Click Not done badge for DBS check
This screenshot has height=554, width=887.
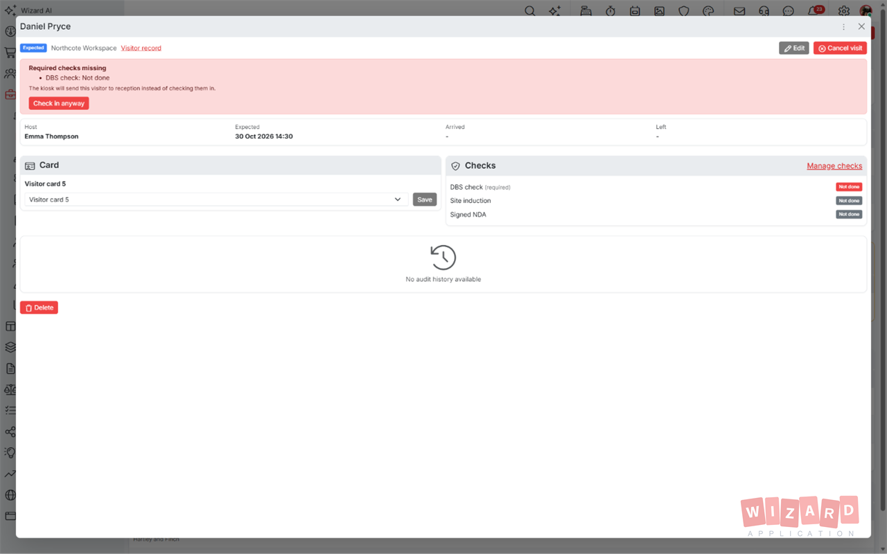click(x=849, y=187)
